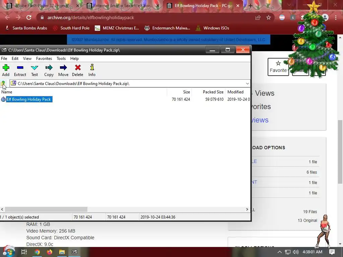
Task: Click the '19 Files' text on the page
Action: tap(310, 211)
